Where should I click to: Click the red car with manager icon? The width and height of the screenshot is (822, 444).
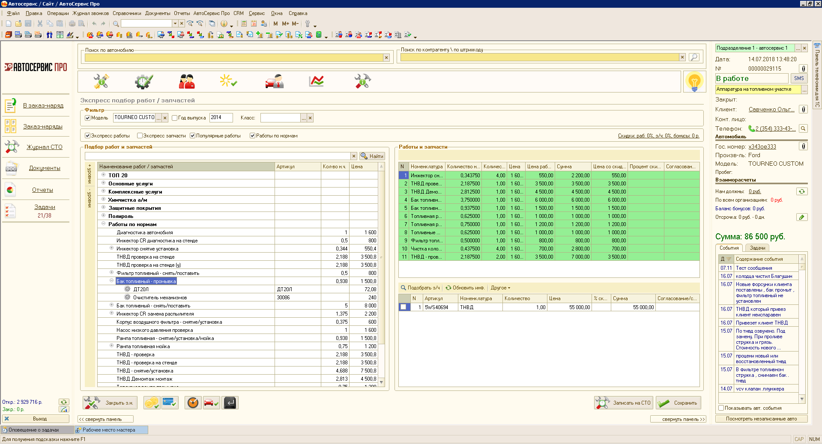[274, 81]
